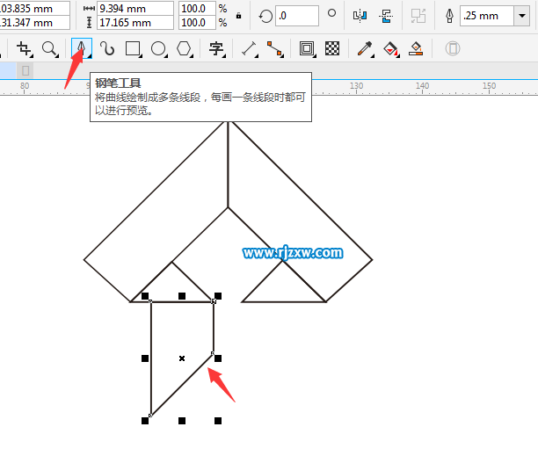The width and height of the screenshot is (538, 463).
Task: Click the small document tab icon
Action: 25,70
